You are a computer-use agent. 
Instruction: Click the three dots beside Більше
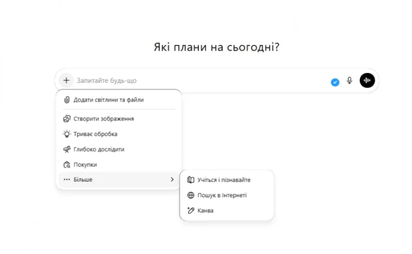(x=66, y=179)
